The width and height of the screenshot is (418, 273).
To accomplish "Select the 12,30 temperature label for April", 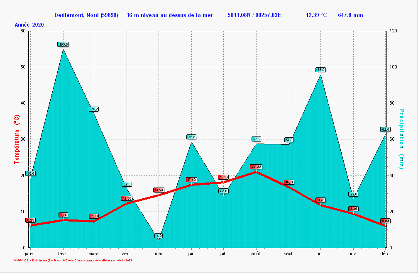I will tap(127, 198).
